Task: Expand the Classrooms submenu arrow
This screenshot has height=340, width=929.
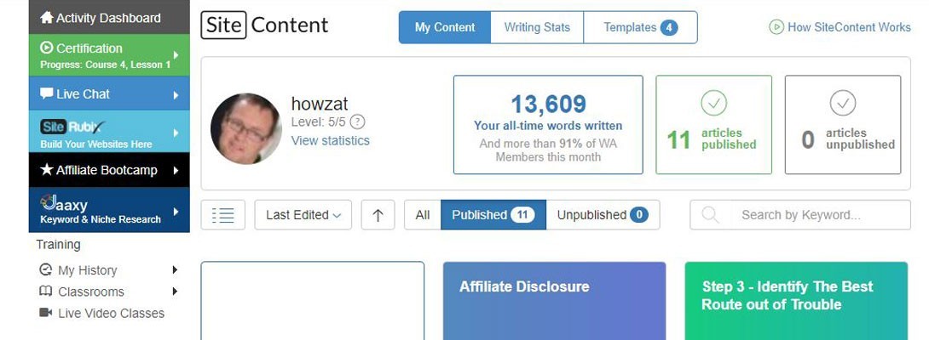Action: coord(175,292)
